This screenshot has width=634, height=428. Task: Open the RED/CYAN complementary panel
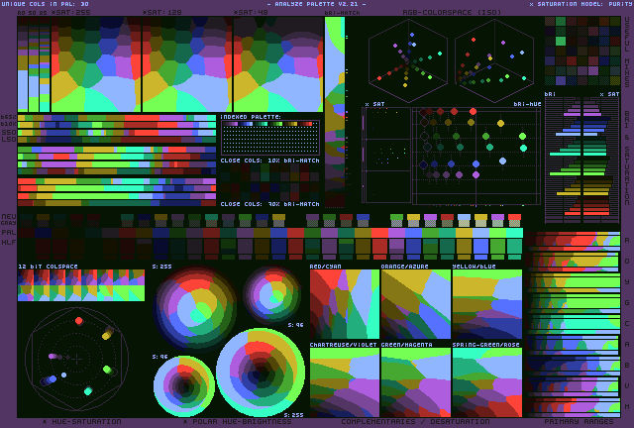345,304
